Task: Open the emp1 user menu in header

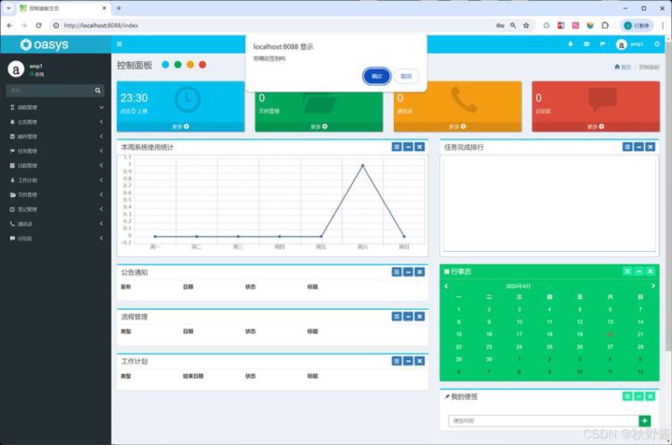Action: tap(629, 44)
